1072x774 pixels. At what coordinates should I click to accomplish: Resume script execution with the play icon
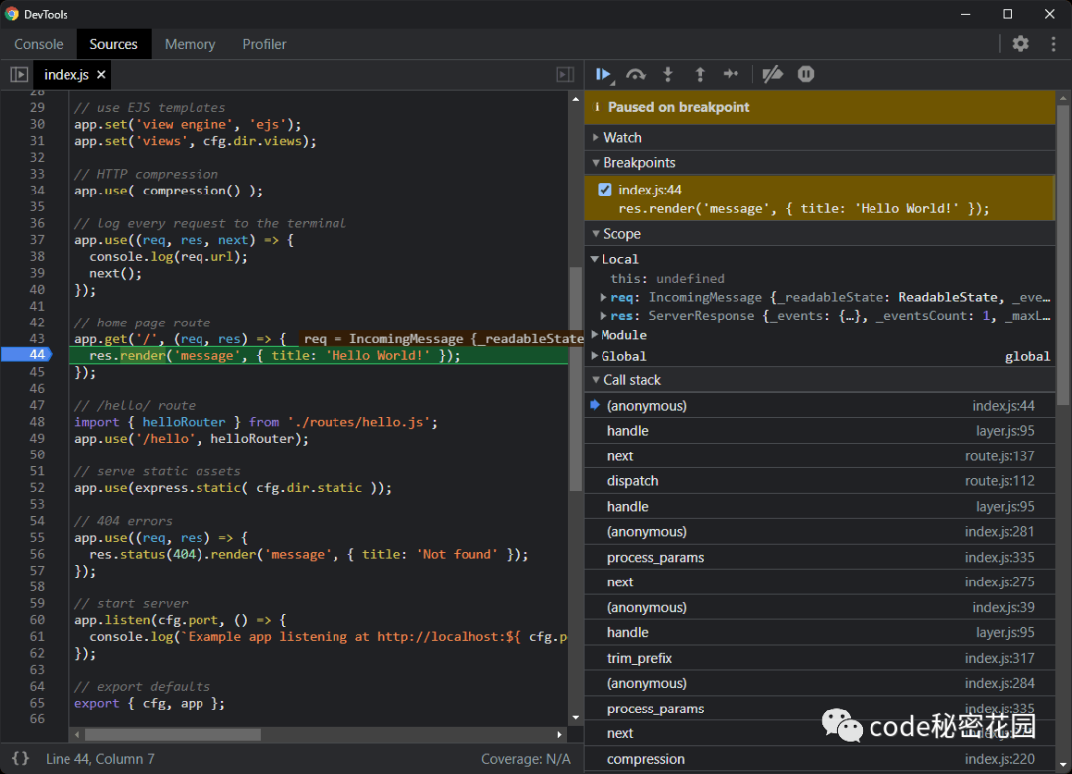click(603, 74)
